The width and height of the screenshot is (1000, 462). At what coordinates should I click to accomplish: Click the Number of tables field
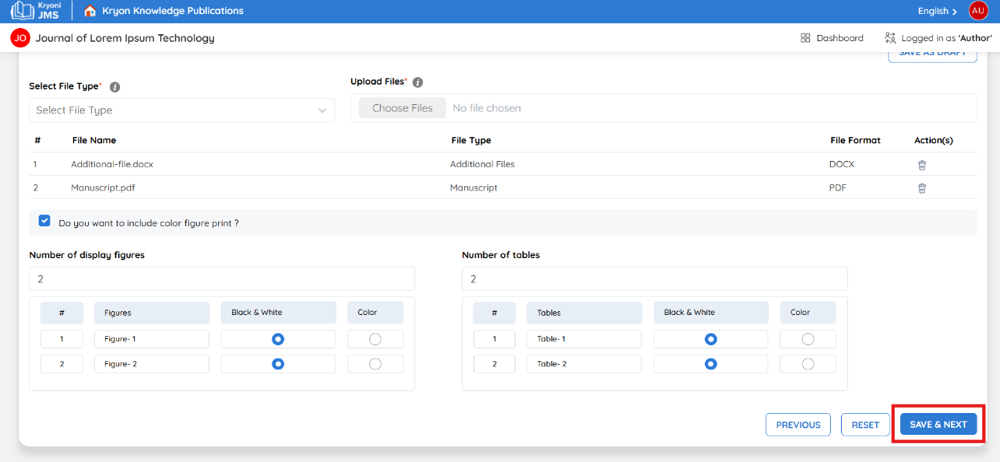point(654,279)
